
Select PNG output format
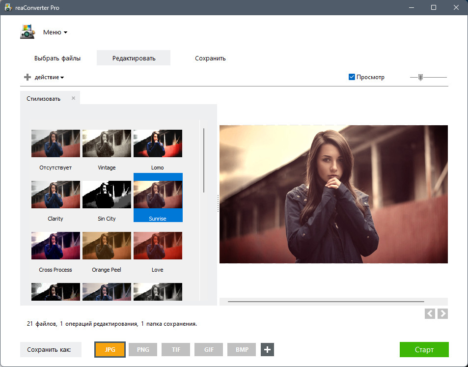point(143,350)
